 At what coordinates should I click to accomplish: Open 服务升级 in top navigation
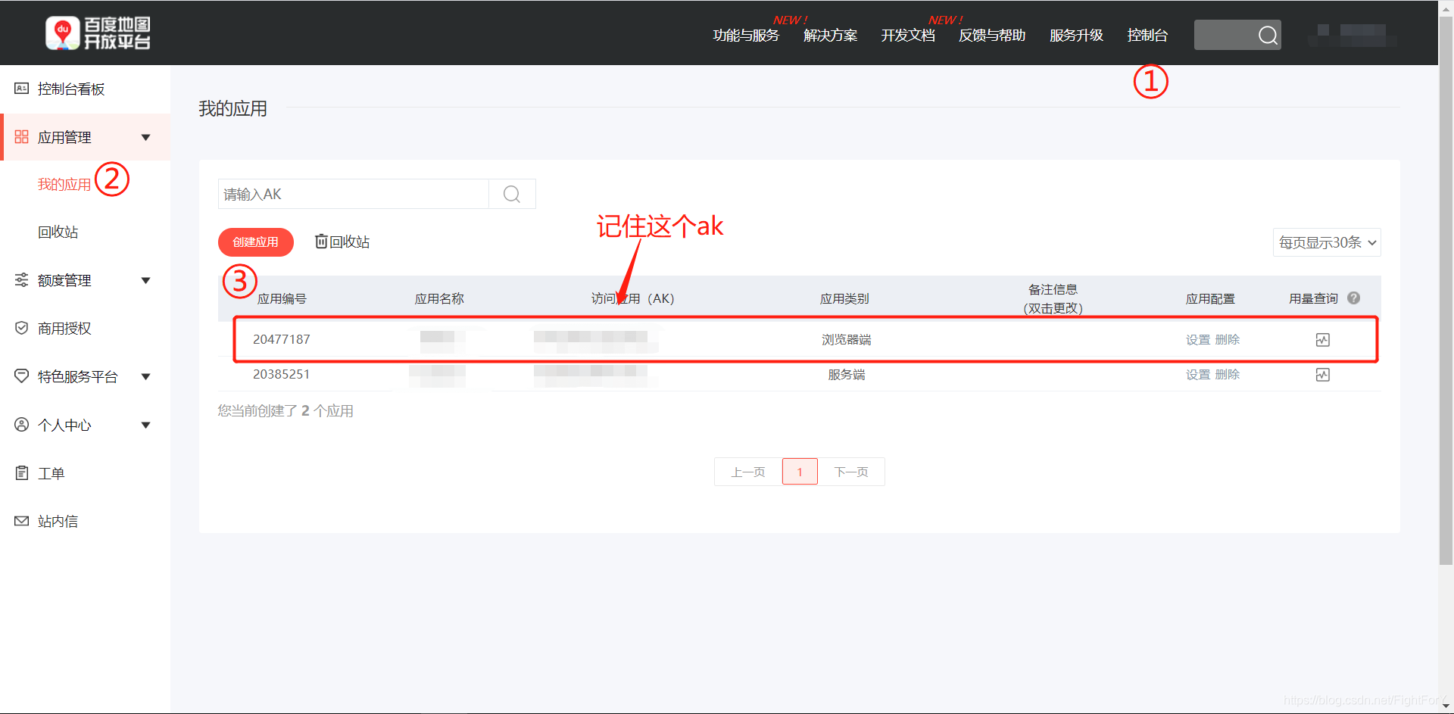click(x=1076, y=36)
